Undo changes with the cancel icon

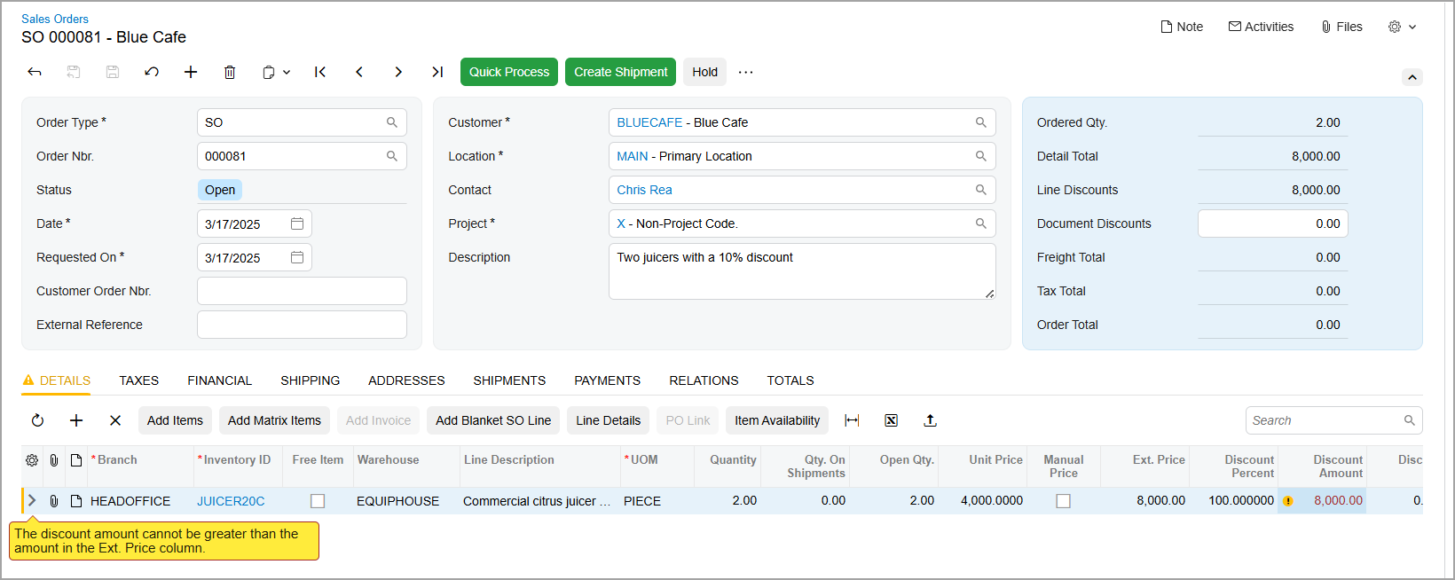pos(152,72)
